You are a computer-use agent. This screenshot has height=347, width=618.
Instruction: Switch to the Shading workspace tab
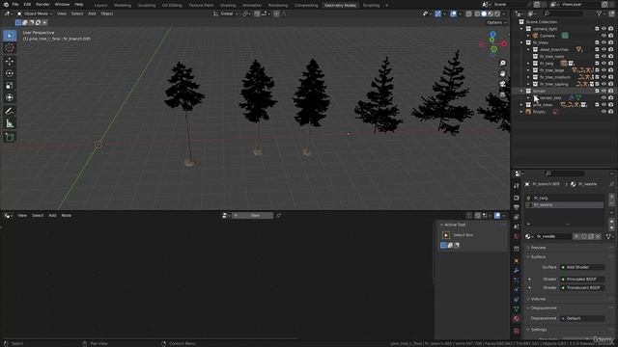[x=228, y=5]
